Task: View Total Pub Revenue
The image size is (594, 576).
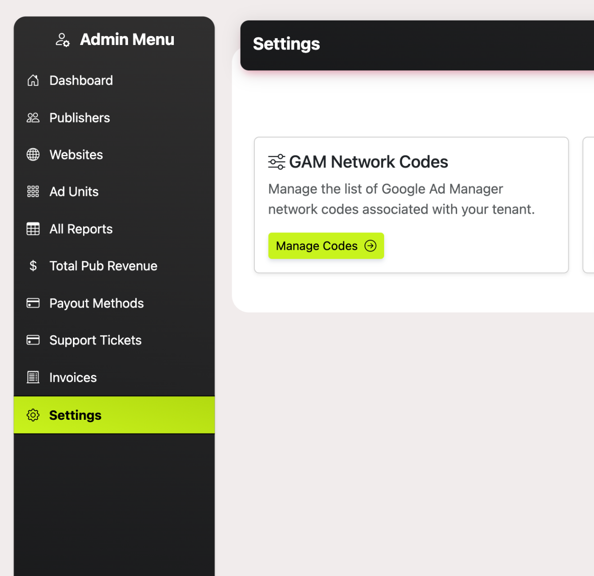Action: pos(114,266)
